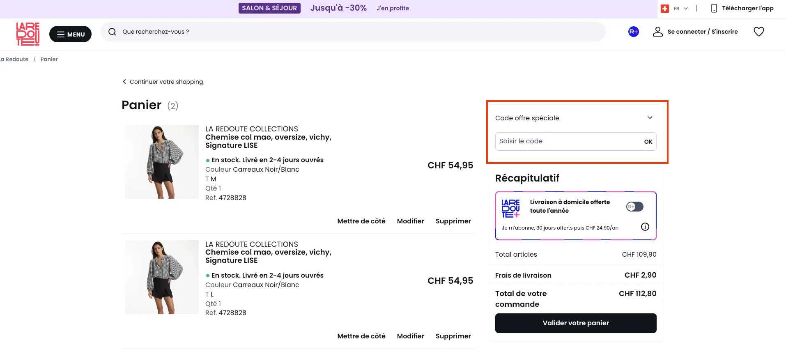Image resolution: width=786 pixels, height=361 pixels.
Task: Click the 'Frais de livraison' CHF 2,90 value
Action: [x=640, y=275]
